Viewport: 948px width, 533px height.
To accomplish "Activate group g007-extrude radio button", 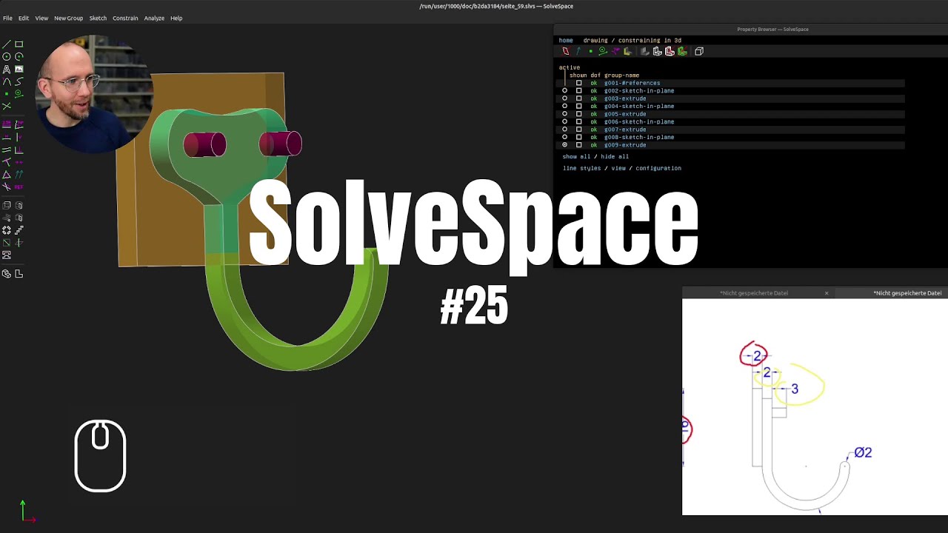I will click(564, 130).
